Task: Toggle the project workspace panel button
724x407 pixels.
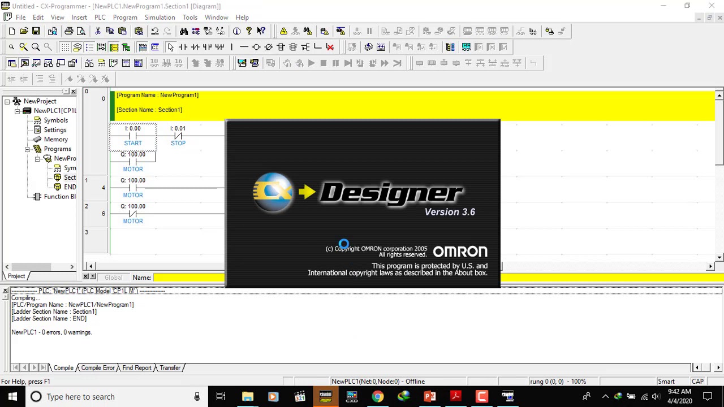Action: click(12, 63)
